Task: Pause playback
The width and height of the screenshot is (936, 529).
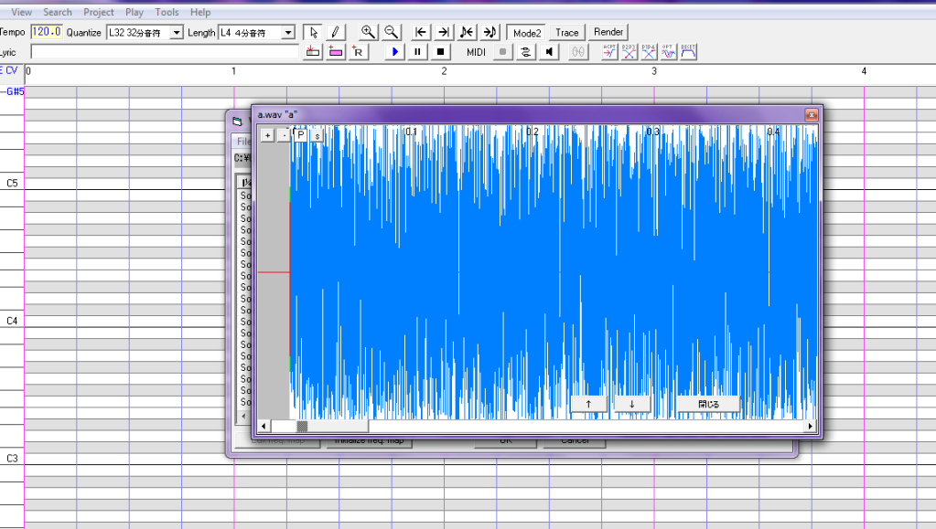Action: pos(417,52)
